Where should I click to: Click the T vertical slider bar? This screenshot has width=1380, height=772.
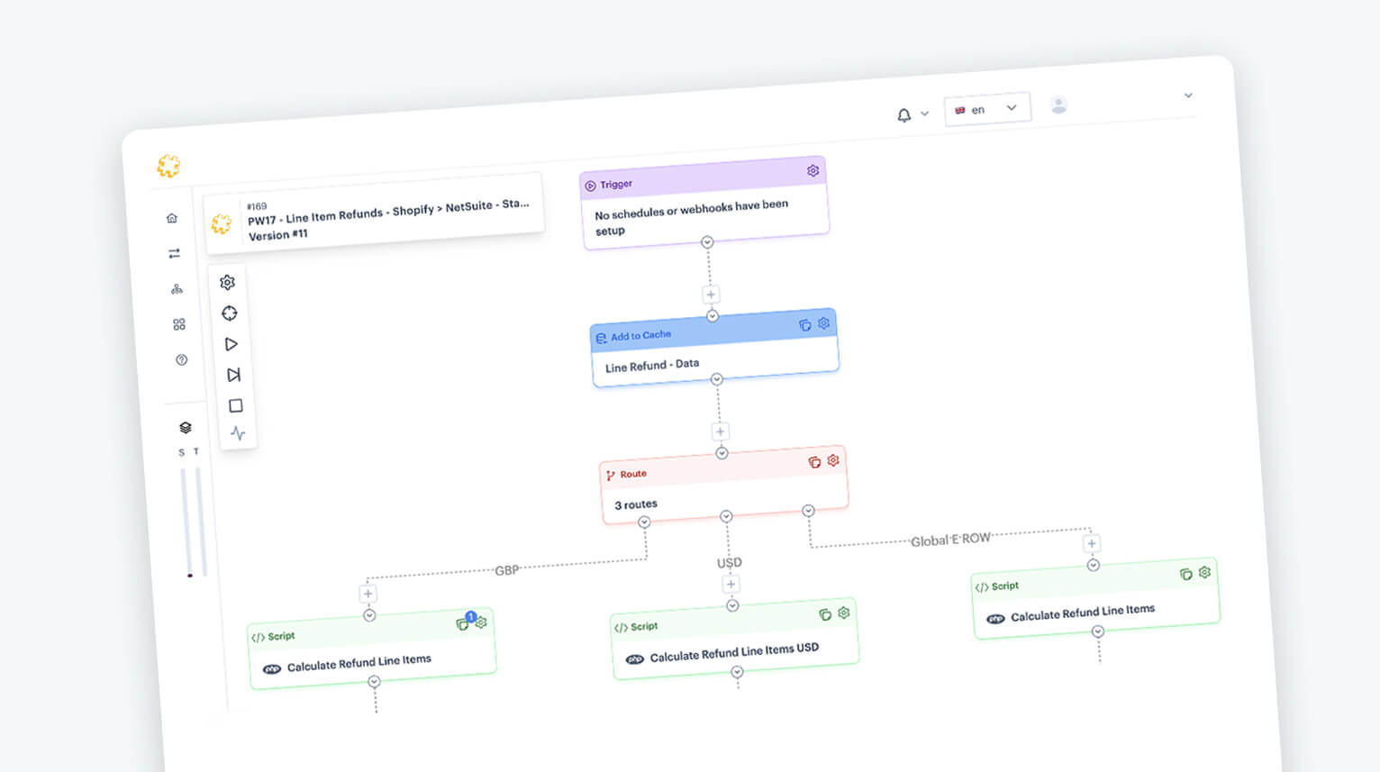click(200, 521)
